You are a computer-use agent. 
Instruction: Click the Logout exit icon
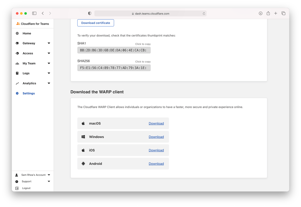(17, 188)
